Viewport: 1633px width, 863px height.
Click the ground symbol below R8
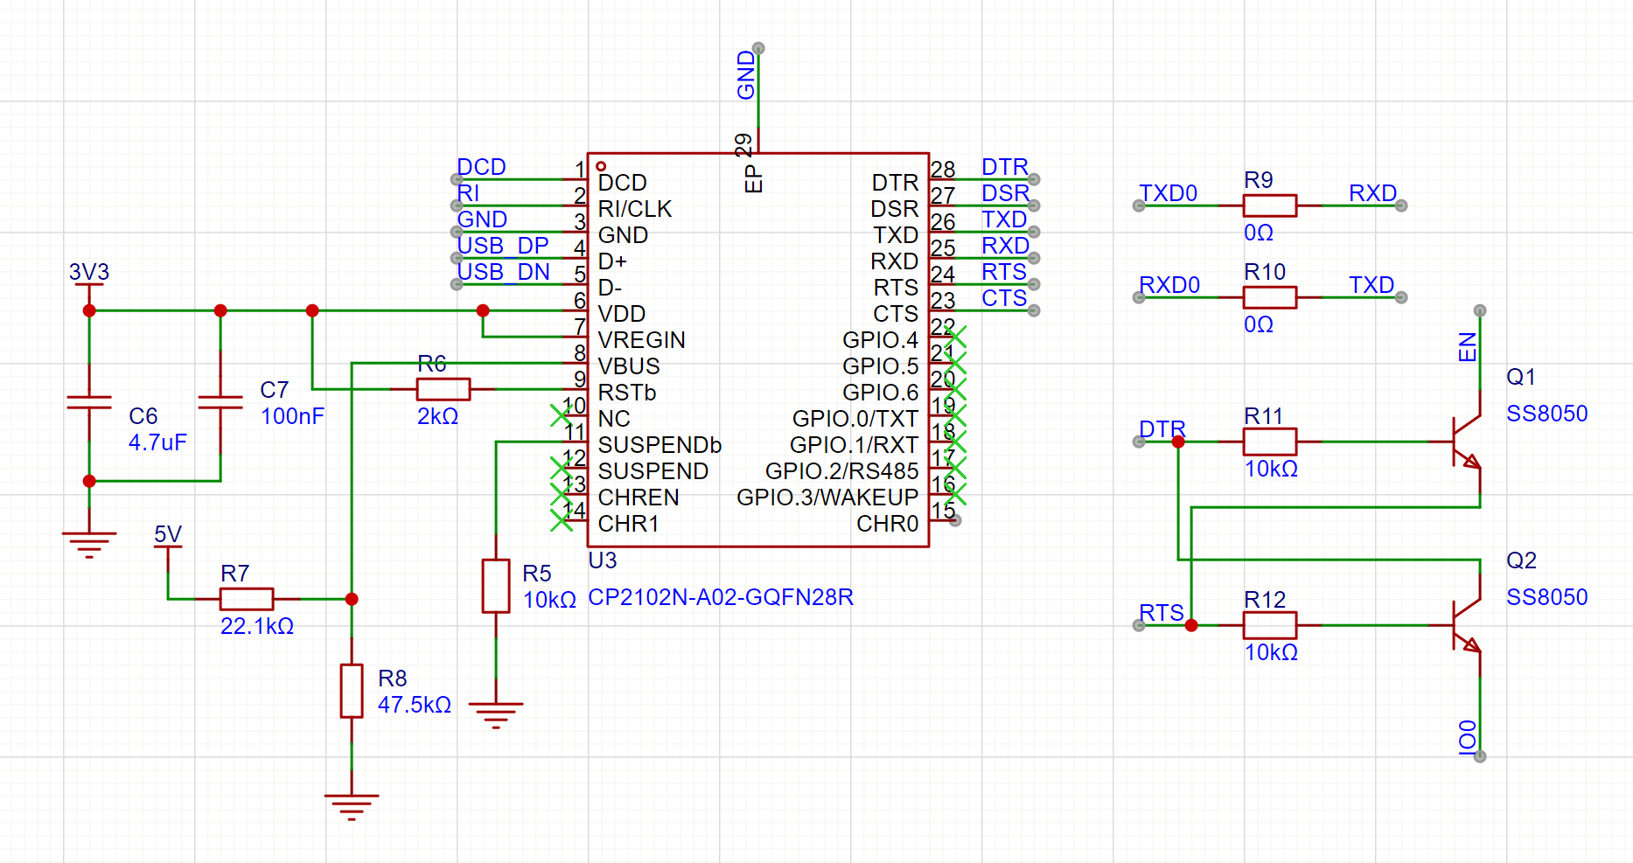[352, 806]
